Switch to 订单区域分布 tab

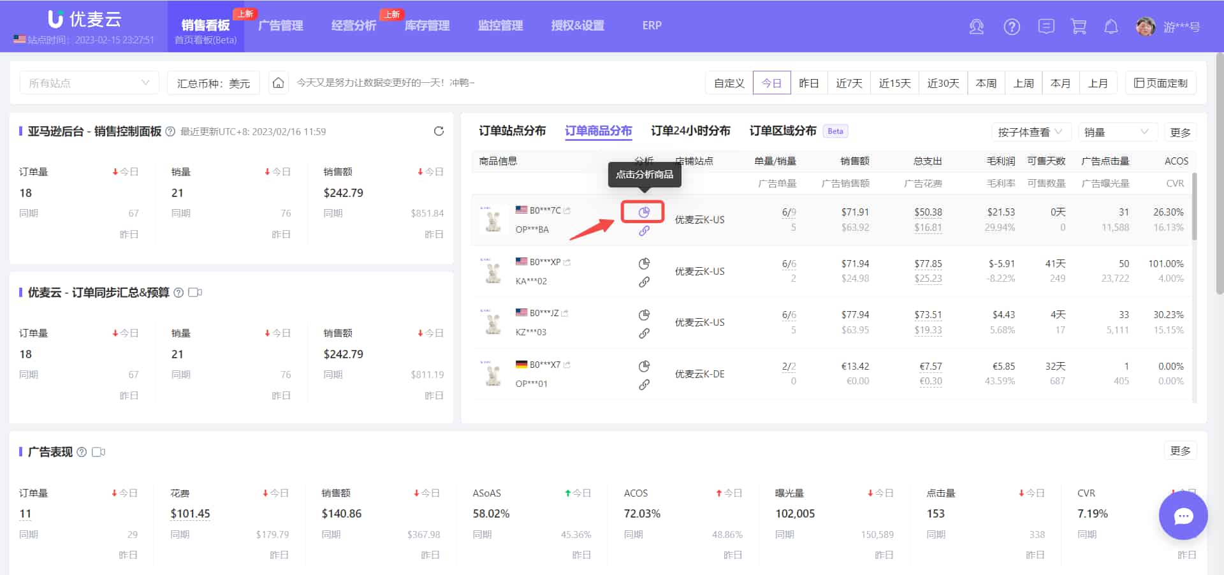[x=783, y=131]
